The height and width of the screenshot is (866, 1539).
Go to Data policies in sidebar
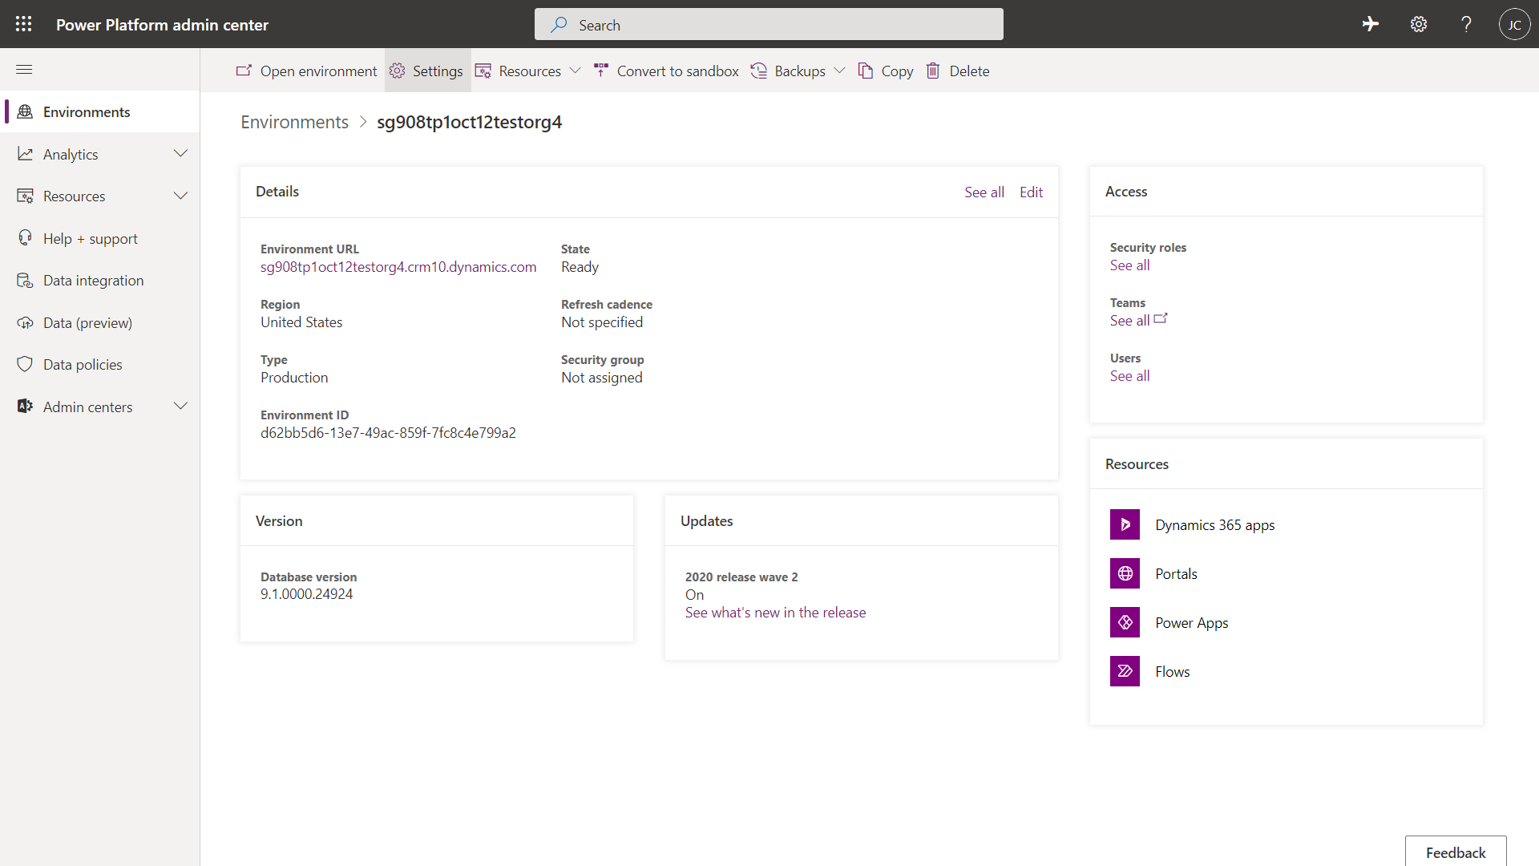tap(99, 364)
